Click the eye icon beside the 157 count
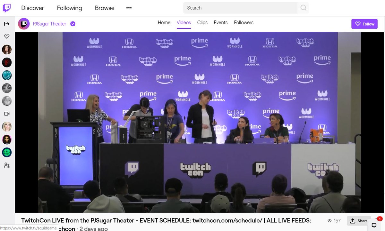This screenshot has height=231, width=385. (x=329, y=221)
